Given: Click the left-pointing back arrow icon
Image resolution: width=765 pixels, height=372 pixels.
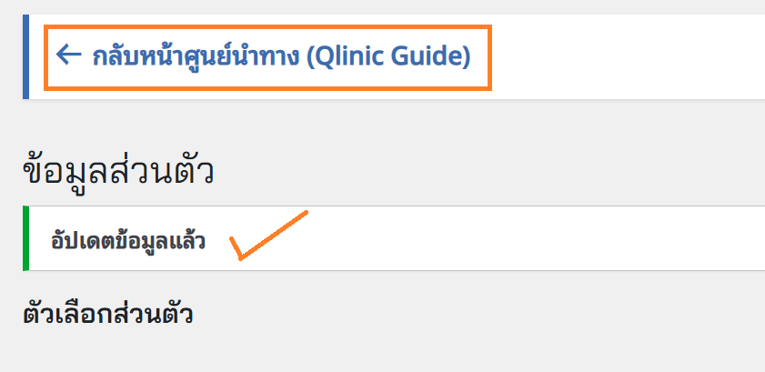Looking at the screenshot, I should (69, 56).
